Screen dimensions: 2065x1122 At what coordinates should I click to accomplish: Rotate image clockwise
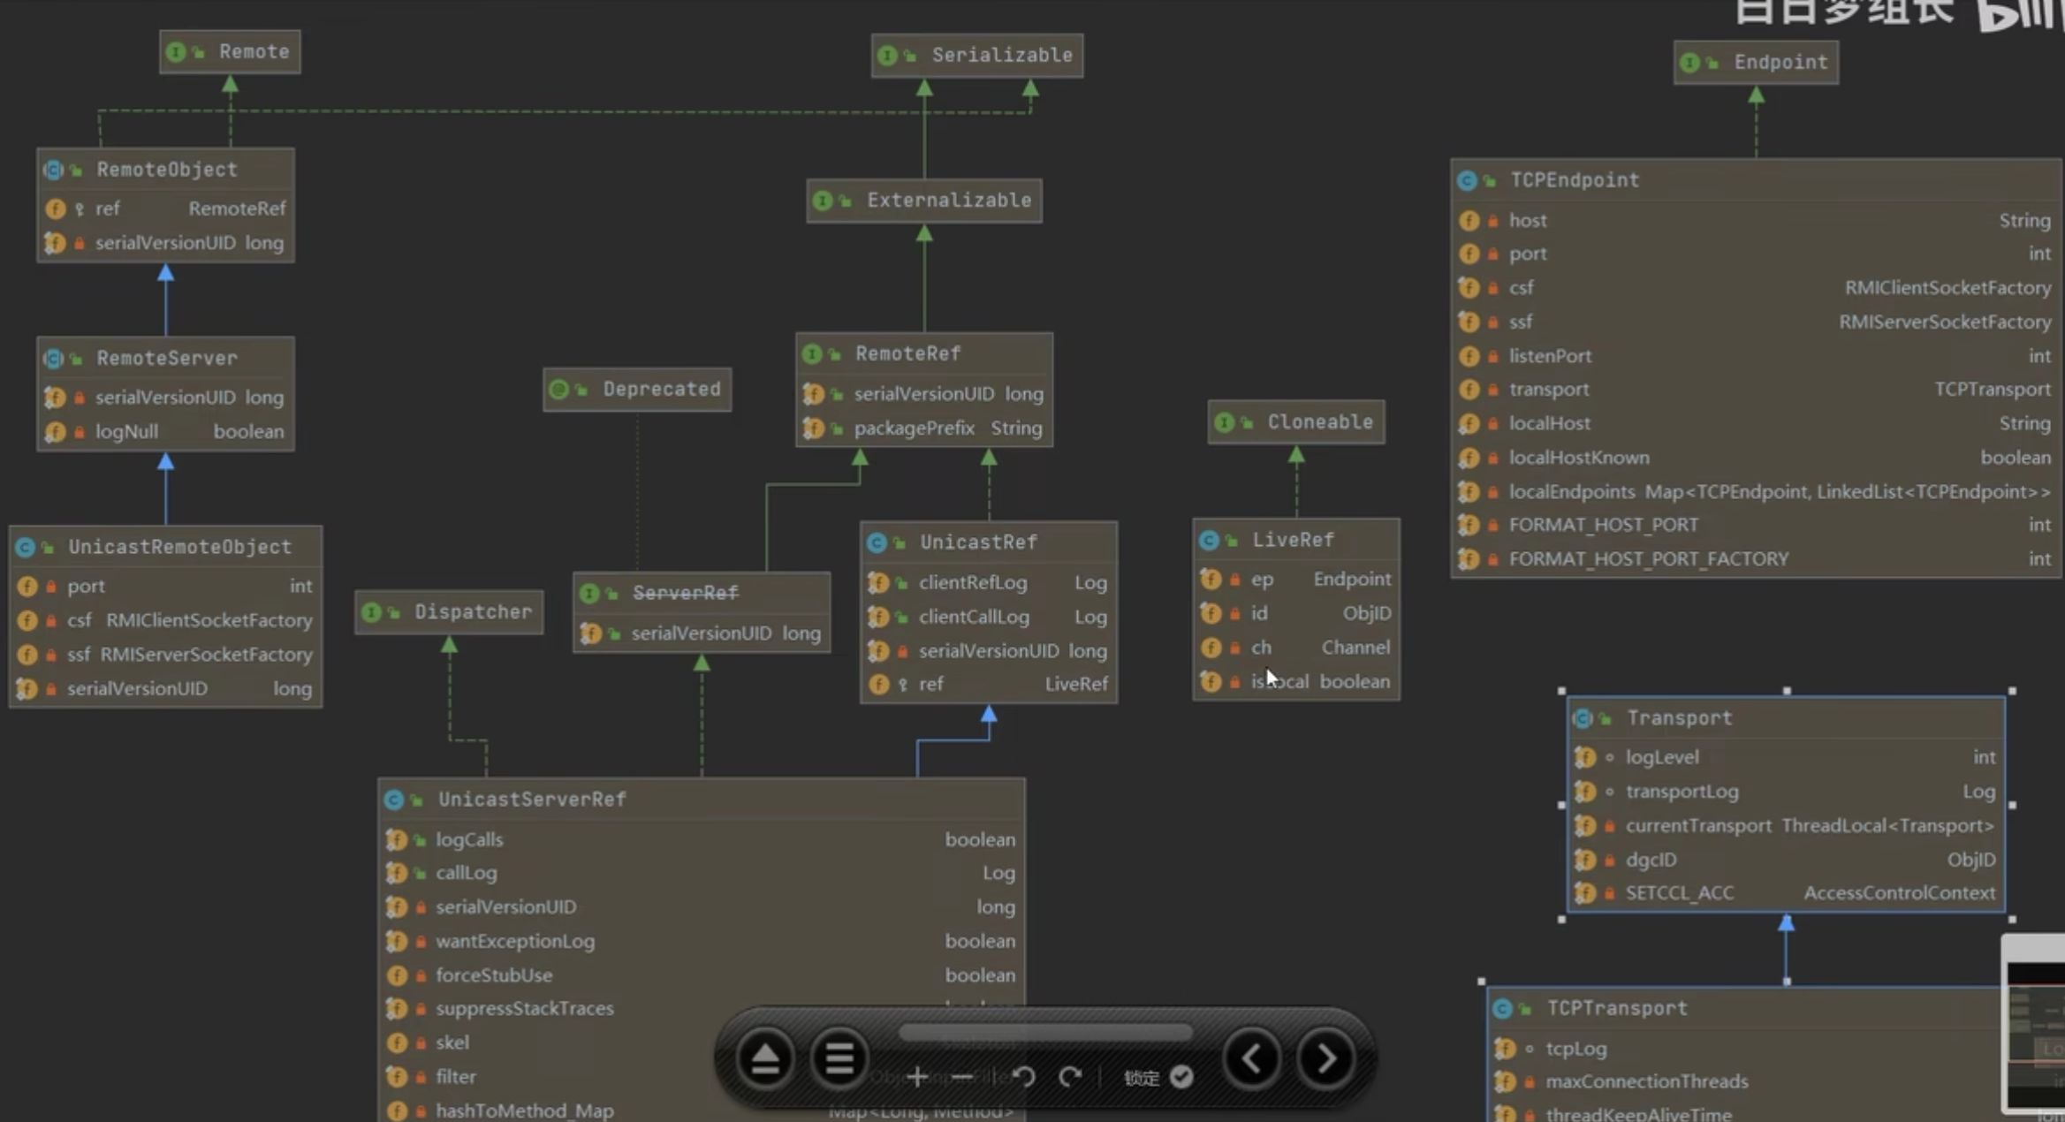[1070, 1076]
